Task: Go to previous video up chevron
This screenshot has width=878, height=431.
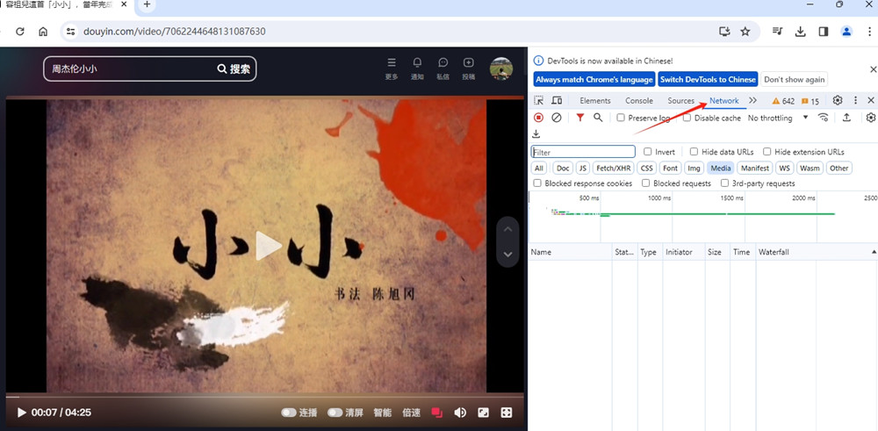Action: click(x=507, y=229)
